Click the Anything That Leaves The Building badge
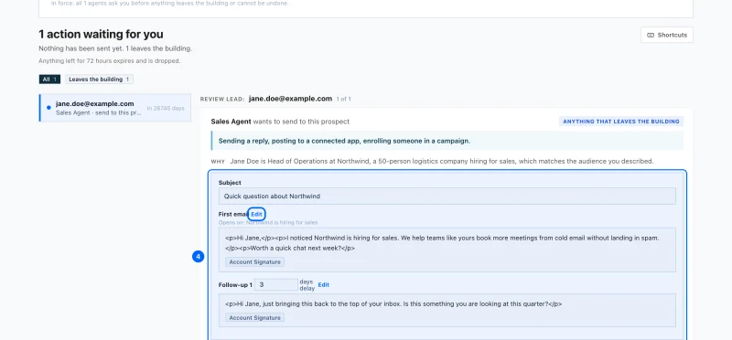The height and width of the screenshot is (340, 732). pyautogui.click(x=621, y=122)
